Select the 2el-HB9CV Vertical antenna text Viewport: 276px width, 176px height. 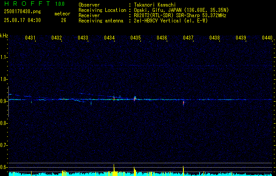[171, 21]
